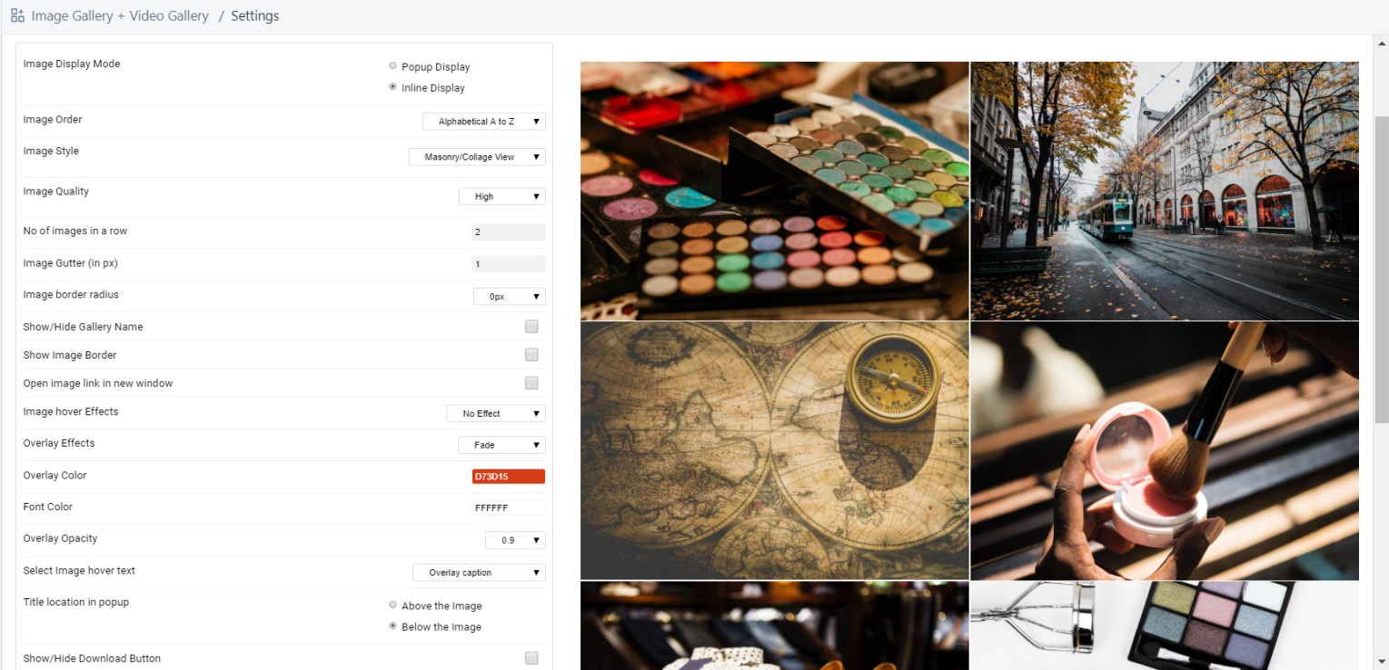Enable Show Image Border checkbox
Viewport: 1389px width, 670px height.
point(531,355)
